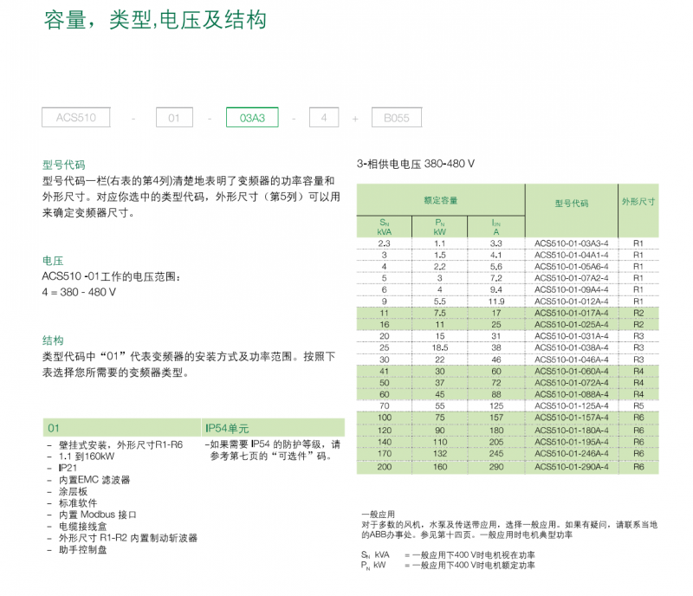Click model ACS510-01-088A-4 in table
The image size is (693, 596).
pos(571,394)
